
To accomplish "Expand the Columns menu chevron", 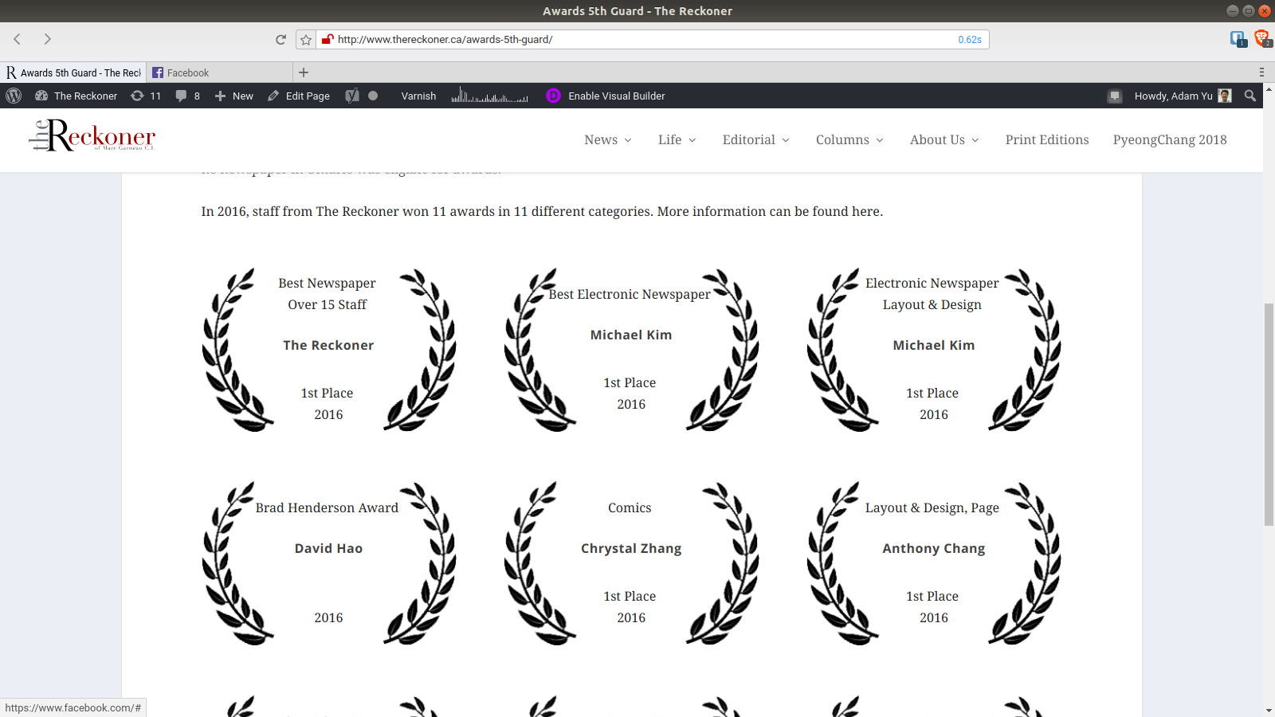I will pos(879,140).
